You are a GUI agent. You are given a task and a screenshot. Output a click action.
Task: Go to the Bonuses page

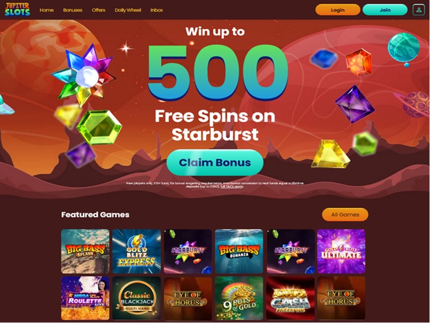pyautogui.click(x=73, y=10)
